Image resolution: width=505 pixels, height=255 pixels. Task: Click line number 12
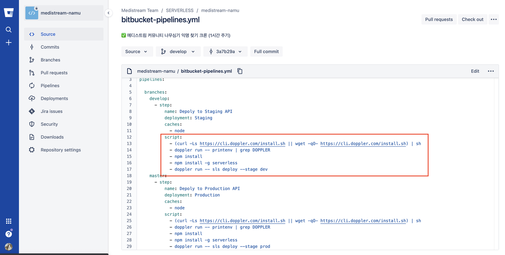pos(129,137)
